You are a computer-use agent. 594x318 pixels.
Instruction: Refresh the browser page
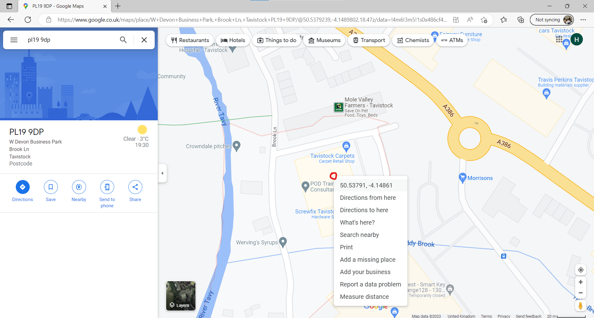[x=28, y=20]
